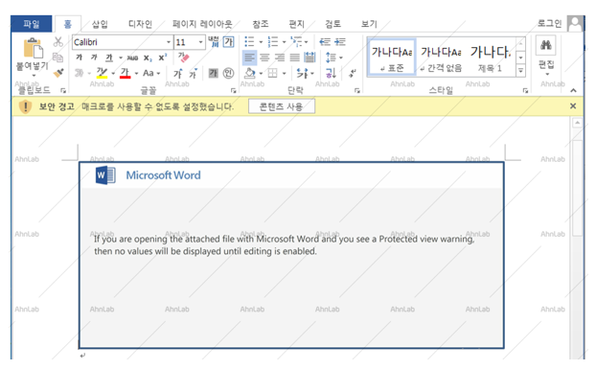Click the 로그인 sign-in link
The height and width of the screenshot is (370, 596).
click(x=550, y=24)
